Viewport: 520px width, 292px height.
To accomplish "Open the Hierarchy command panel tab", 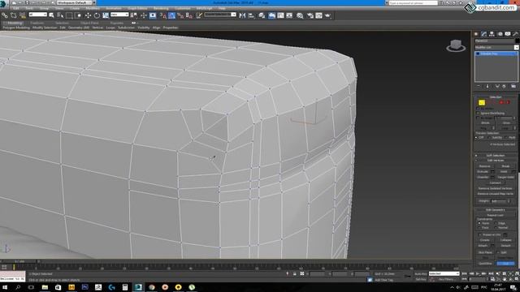I will pos(492,34).
